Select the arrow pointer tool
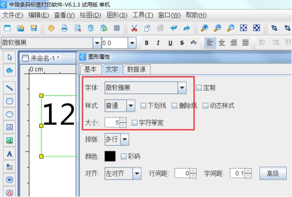 point(9,57)
